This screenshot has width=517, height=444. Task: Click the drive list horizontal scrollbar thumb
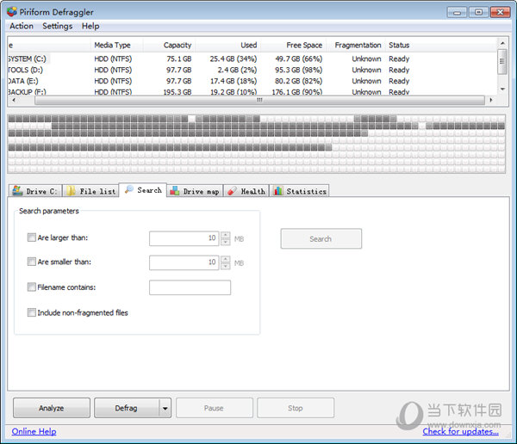point(259,100)
